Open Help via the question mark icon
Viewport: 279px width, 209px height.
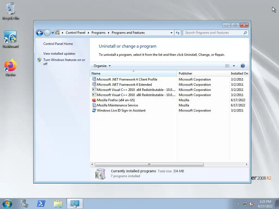pyautogui.click(x=242, y=66)
